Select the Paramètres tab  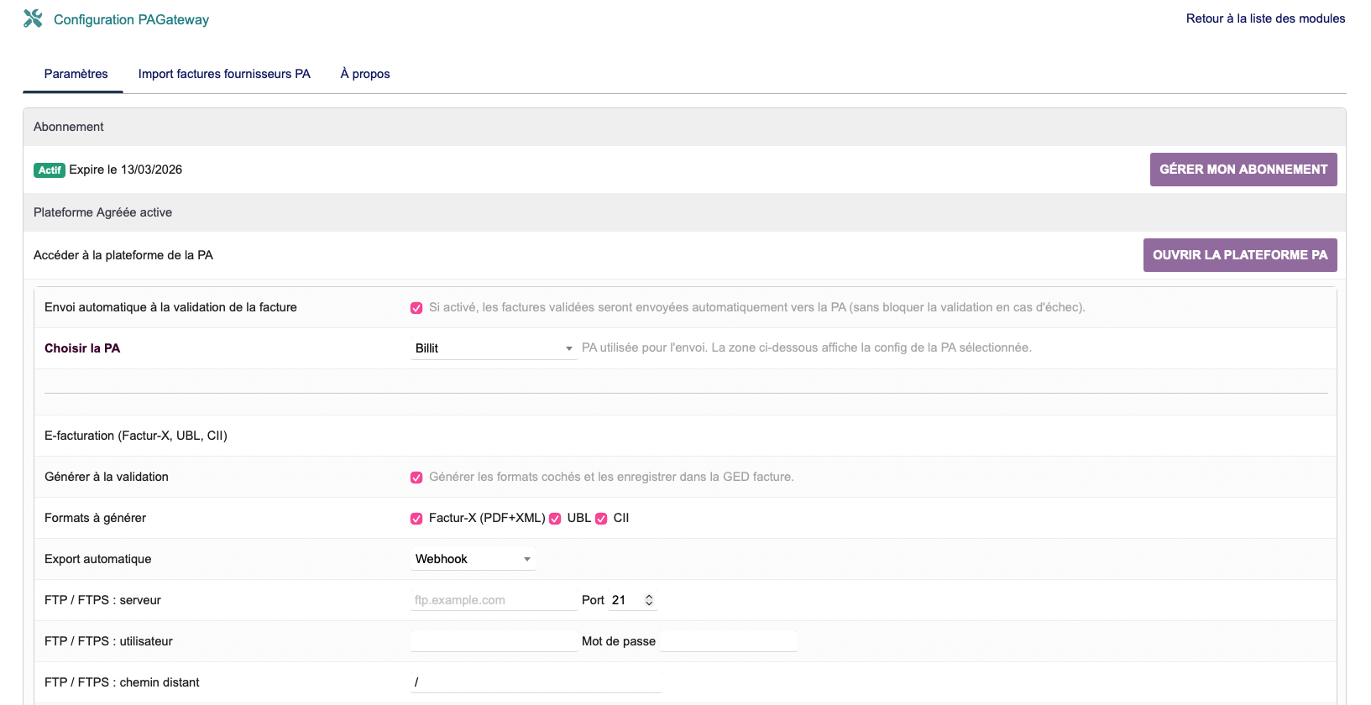[x=76, y=74]
